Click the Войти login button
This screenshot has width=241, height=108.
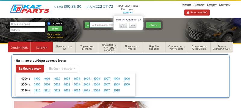point(55,28)
